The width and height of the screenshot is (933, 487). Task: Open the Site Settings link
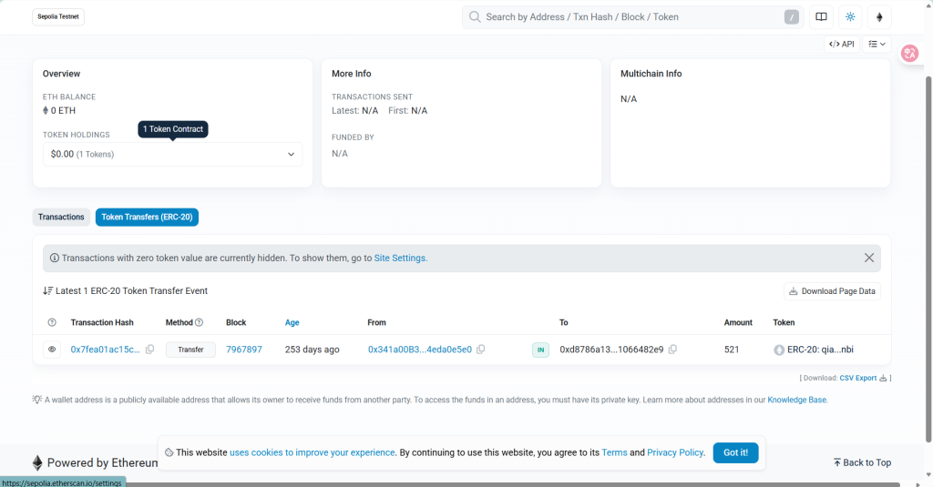pyautogui.click(x=400, y=258)
